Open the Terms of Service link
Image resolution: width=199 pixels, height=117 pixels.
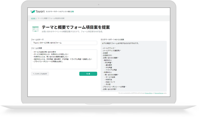159,93
